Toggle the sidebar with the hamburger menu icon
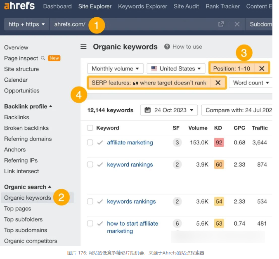The height and width of the screenshot is (259, 279). (83, 46)
